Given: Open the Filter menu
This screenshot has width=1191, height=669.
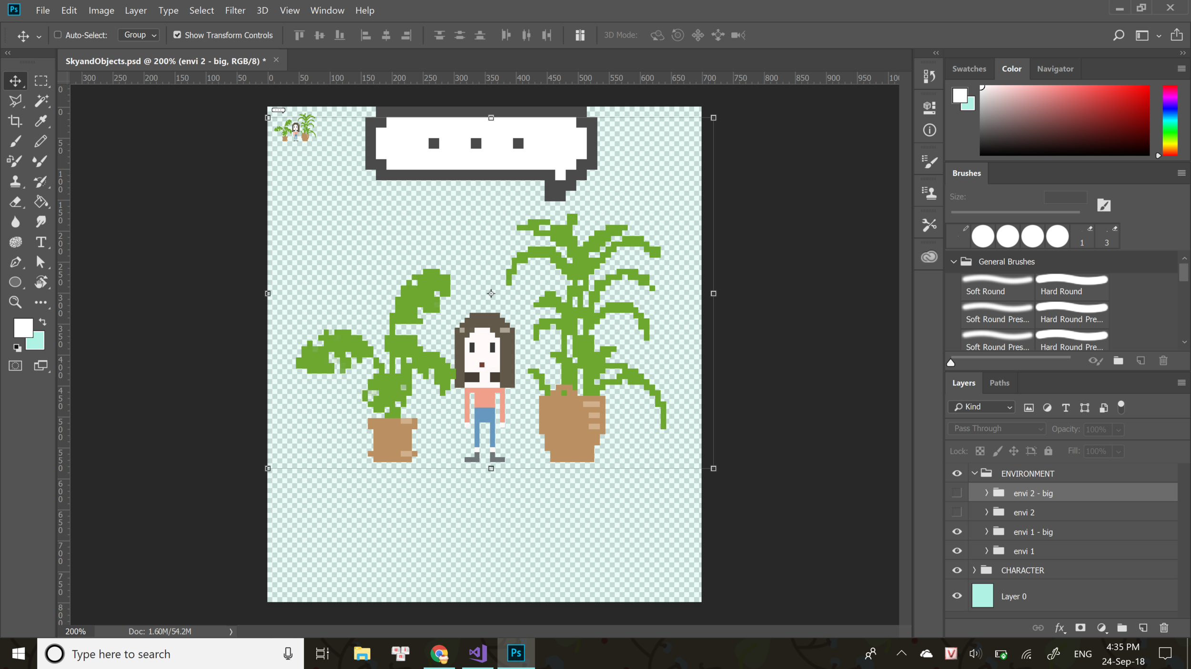Looking at the screenshot, I should tap(234, 10).
